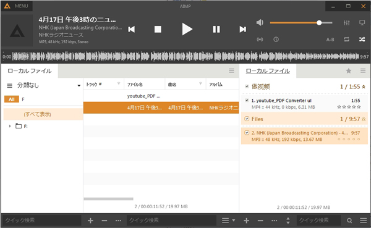Toggle the 傲视频 group checkbox
The image size is (371, 228).
247,87
